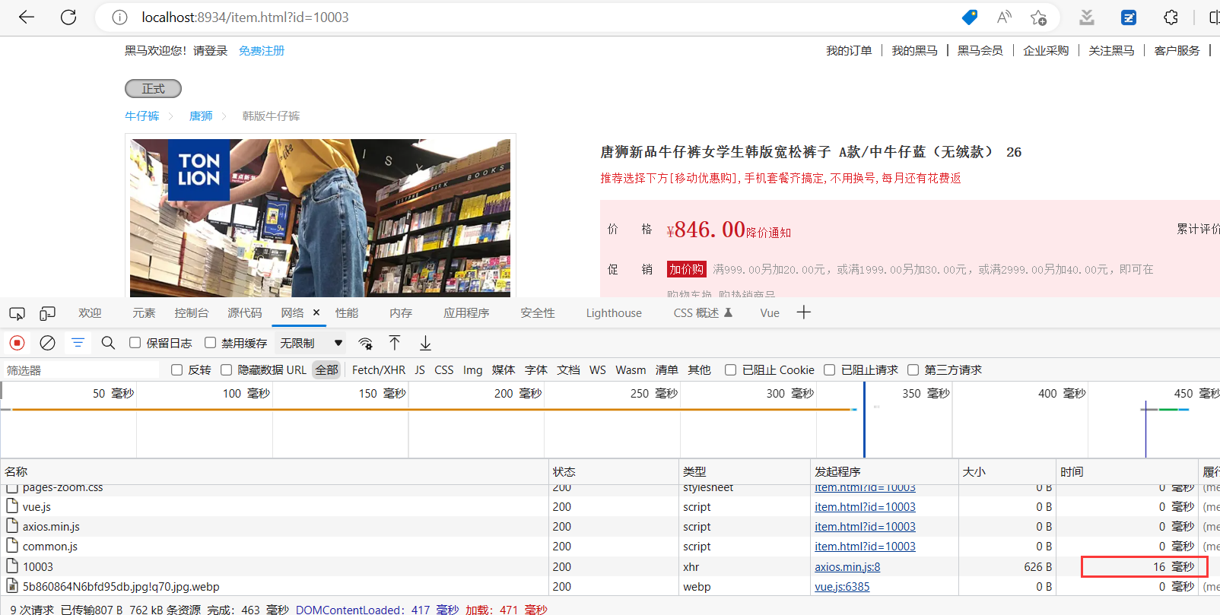The height and width of the screenshot is (615, 1220).
Task: Filter requests by WS type
Action: click(598, 369)
